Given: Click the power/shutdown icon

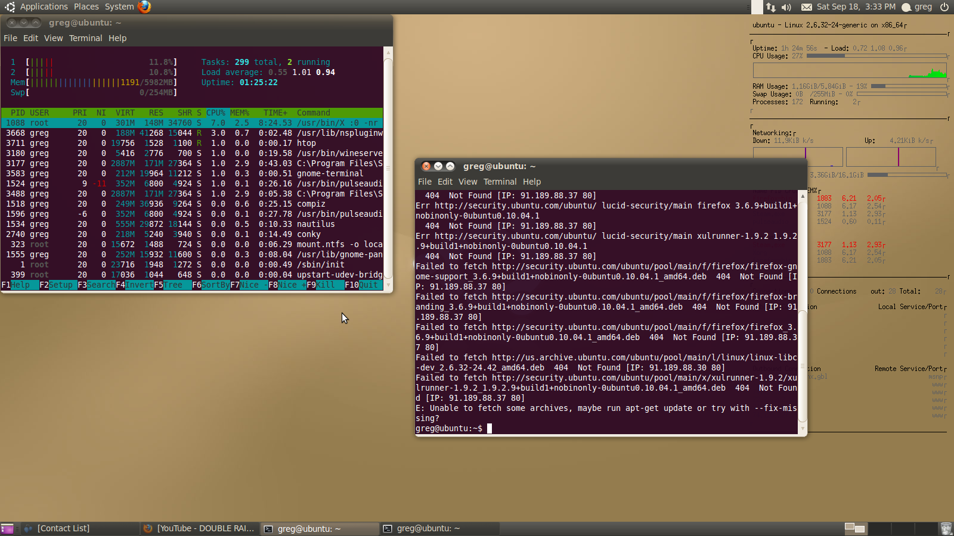Looking at the screenshot, I should [x=944, y=7].
